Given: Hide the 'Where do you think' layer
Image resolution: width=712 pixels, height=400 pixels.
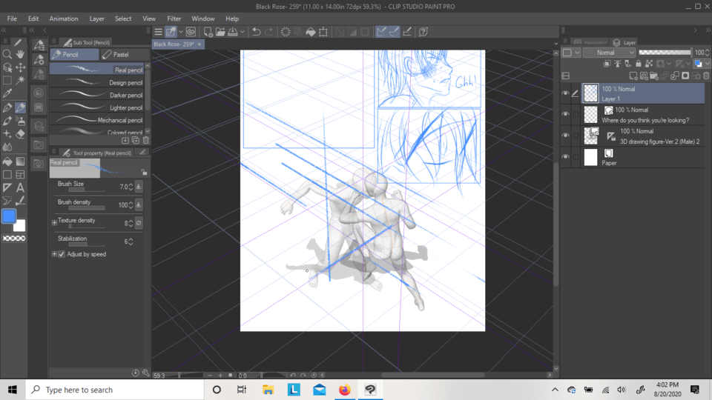Looking at the screenshot, I should click(565, 114).
